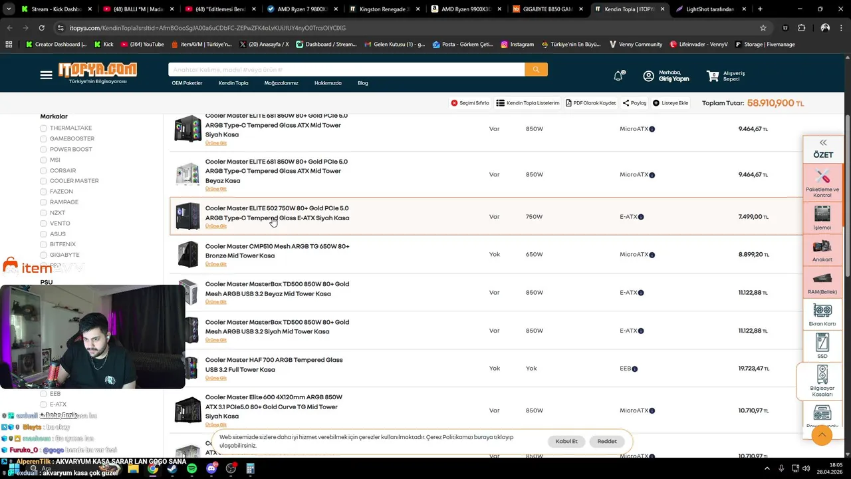Open the hamburger menu beside the Itopya logo

click(x=46, y=75)
